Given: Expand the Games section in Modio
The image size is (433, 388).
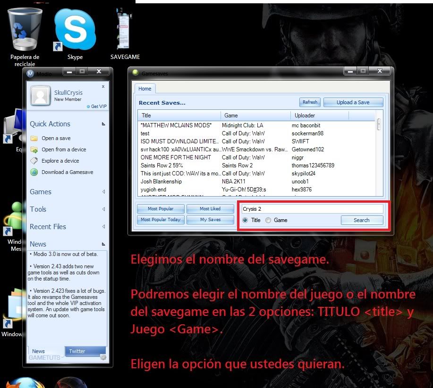Looking at the screenshot, I should click(x=103, y=192).
